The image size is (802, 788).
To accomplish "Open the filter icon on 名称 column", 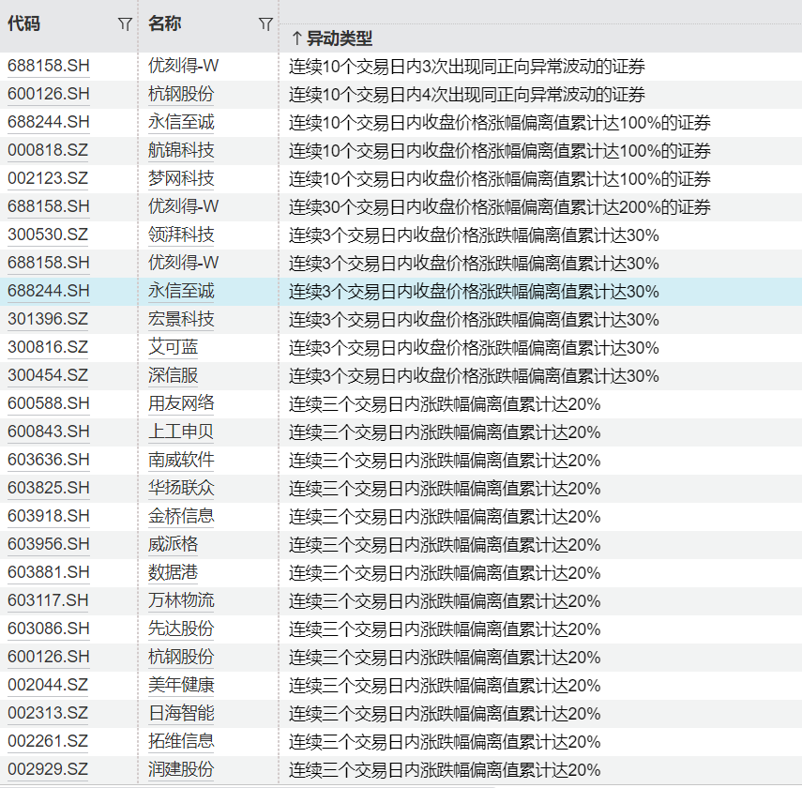I will click(x=265, y=25).
